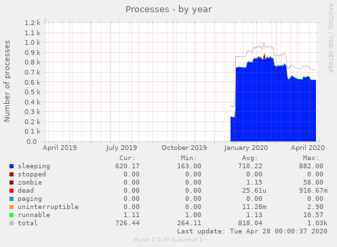
Task: Click the 'Cur:' column header
Action: click(x=127, y=158)
